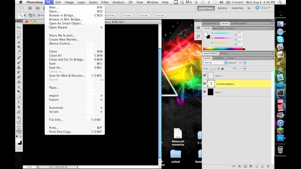Select the Horizontal Type tool
Screen dimensions: 301x169
19,102
